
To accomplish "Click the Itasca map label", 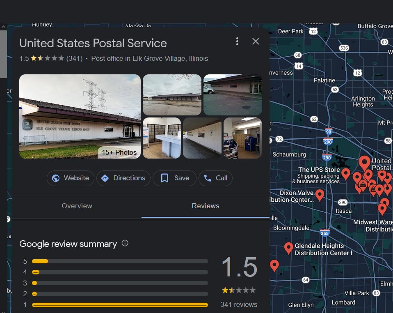I will pyautogui.click(x=344, y=211).
